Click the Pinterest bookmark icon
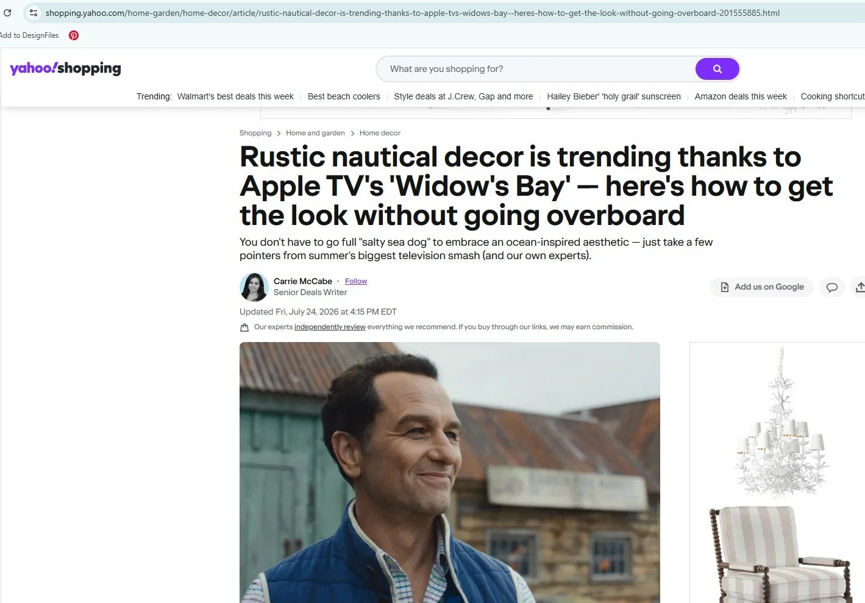The width and height of the screenshot is (865, 603). click(x=74, y=35)
